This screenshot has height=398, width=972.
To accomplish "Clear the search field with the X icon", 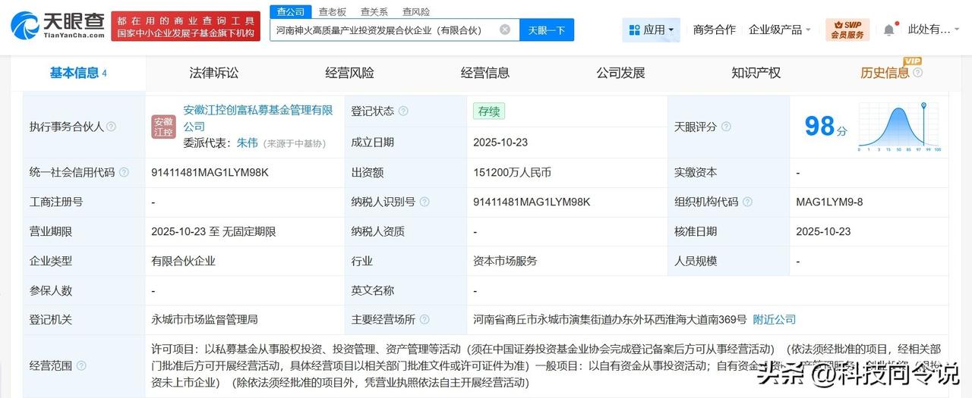I will tap(505, 30).
